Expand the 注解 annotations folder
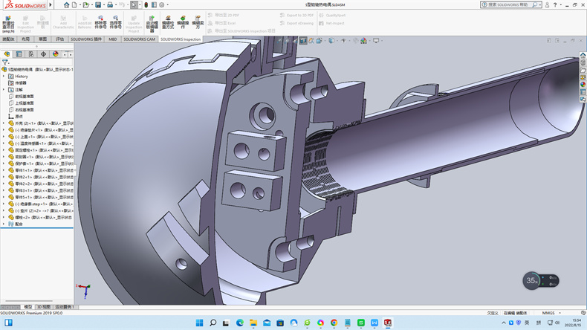 [4, 89]
